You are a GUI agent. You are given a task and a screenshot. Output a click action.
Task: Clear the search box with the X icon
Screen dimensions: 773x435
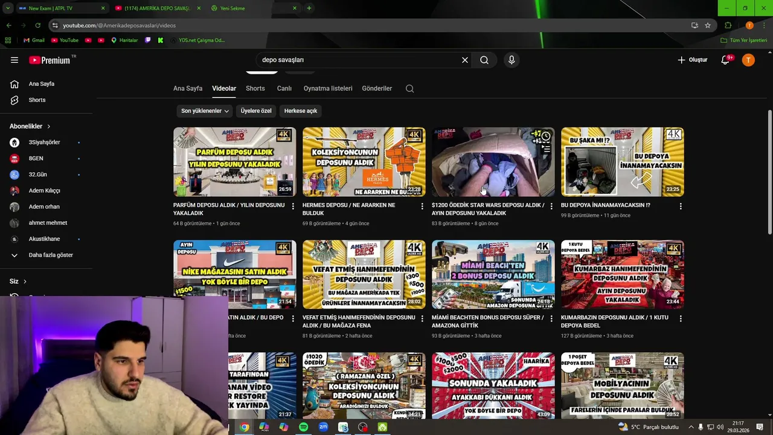[x=465, y=60]
